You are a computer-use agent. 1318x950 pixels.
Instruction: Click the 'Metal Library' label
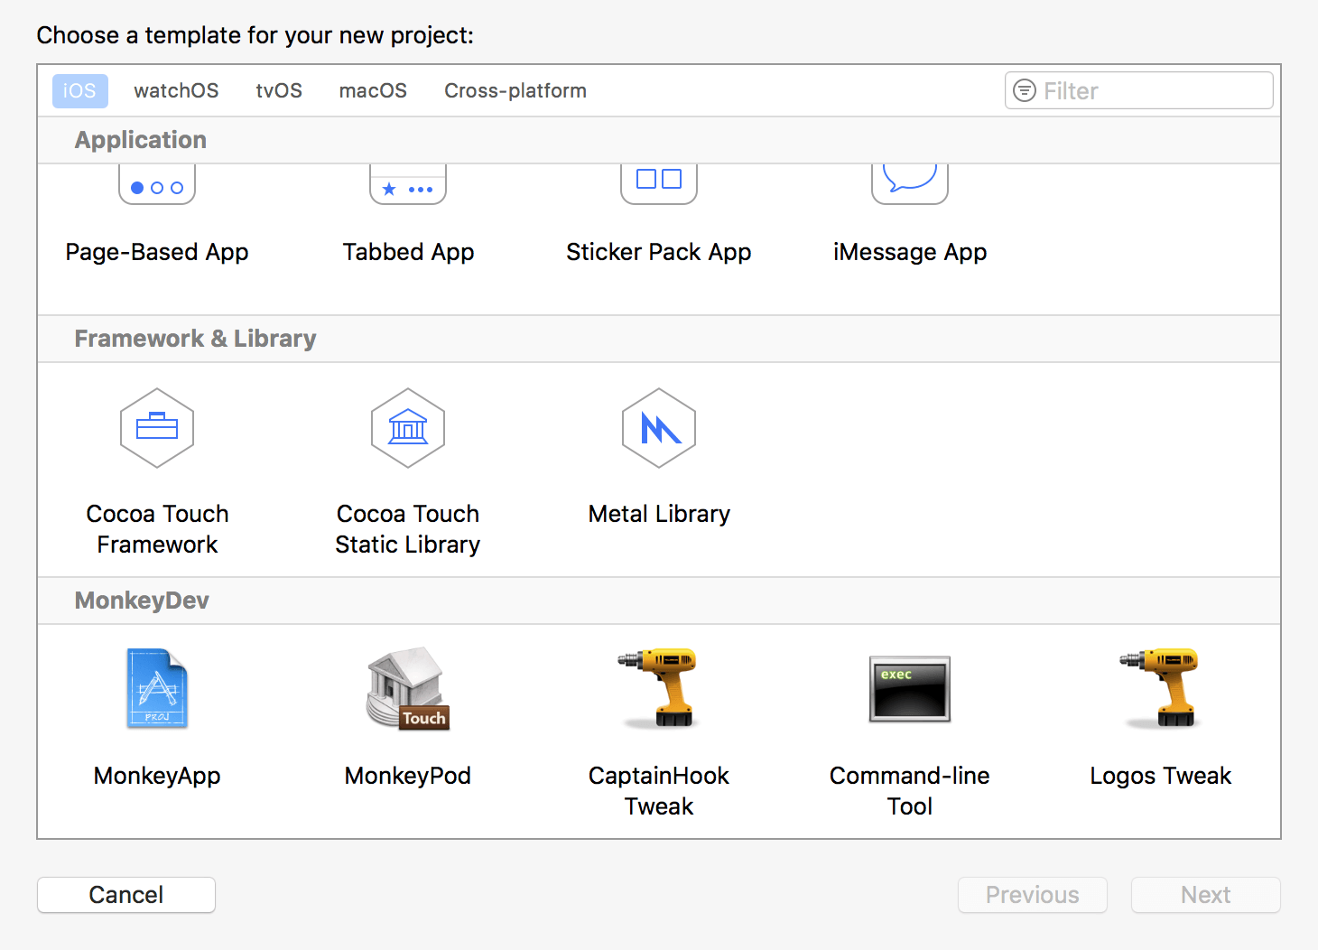click(659, 514)
